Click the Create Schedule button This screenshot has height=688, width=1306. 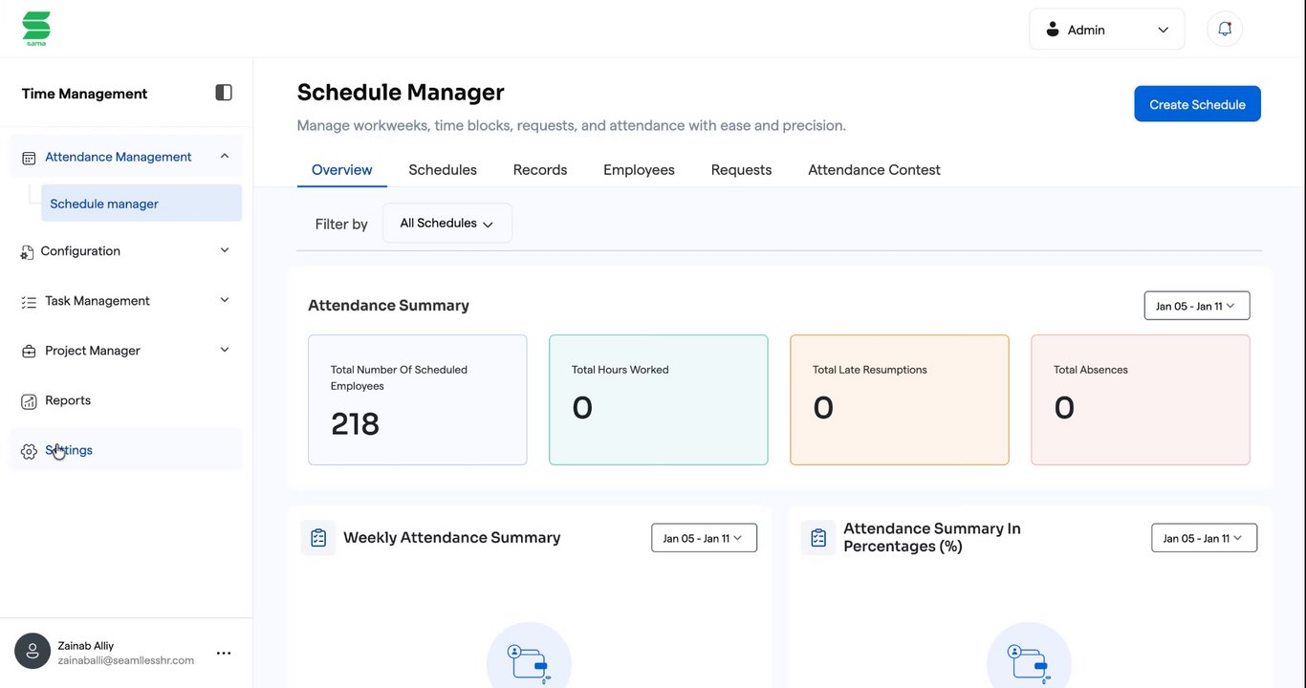(1197, 104)
